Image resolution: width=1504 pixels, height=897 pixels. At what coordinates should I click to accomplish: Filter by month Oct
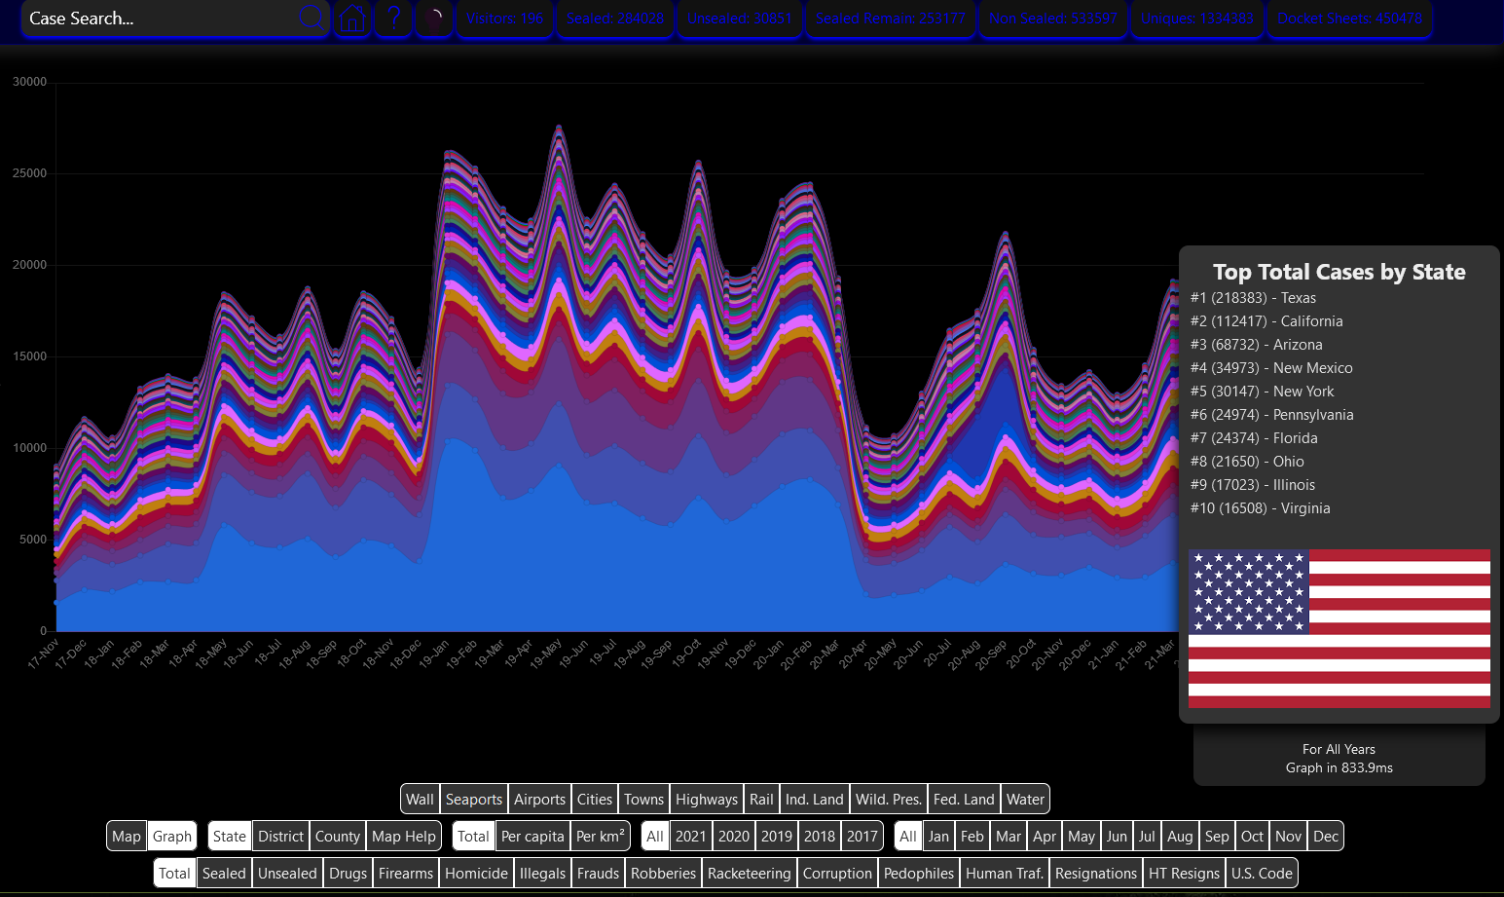pos(1253,836)
